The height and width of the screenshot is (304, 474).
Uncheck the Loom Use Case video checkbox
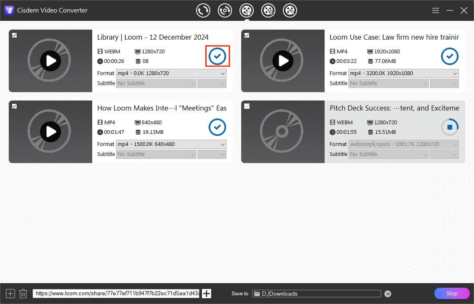point(247,35)
